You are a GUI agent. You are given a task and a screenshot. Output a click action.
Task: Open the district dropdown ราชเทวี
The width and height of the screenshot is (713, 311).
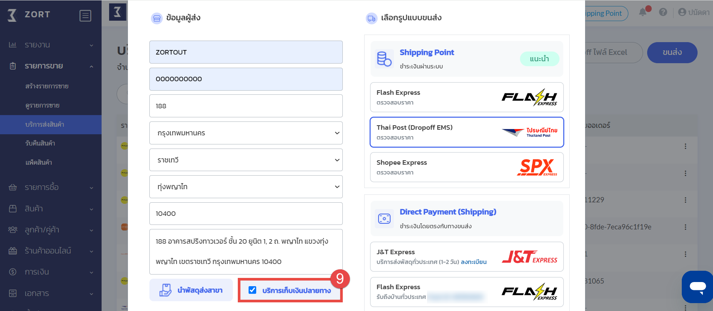tap(246, 160)
